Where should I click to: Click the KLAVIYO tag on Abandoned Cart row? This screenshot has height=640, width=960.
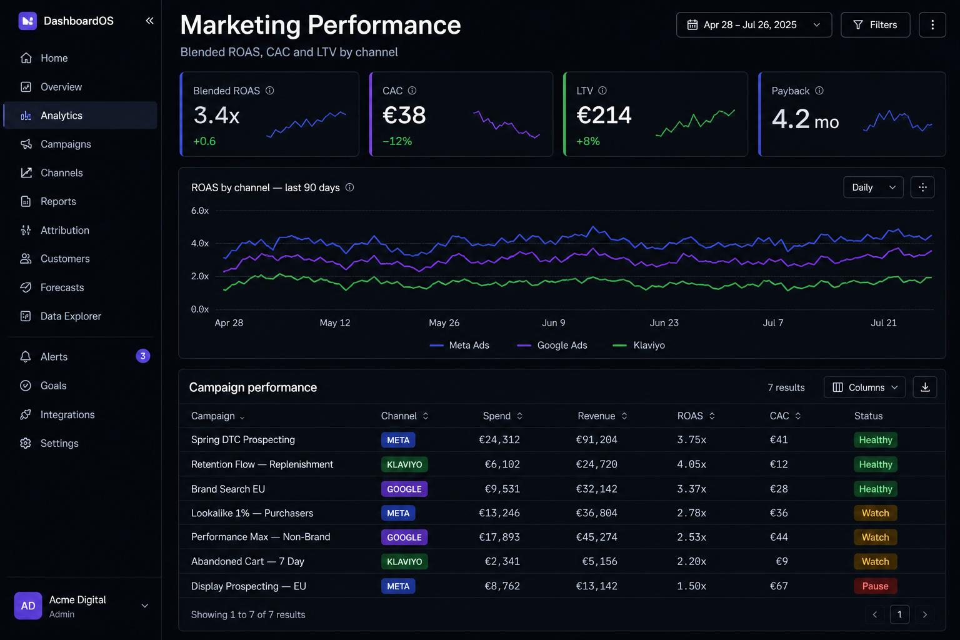[404, 562]
